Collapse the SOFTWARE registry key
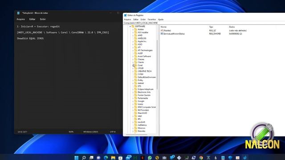 pos(130,27)
